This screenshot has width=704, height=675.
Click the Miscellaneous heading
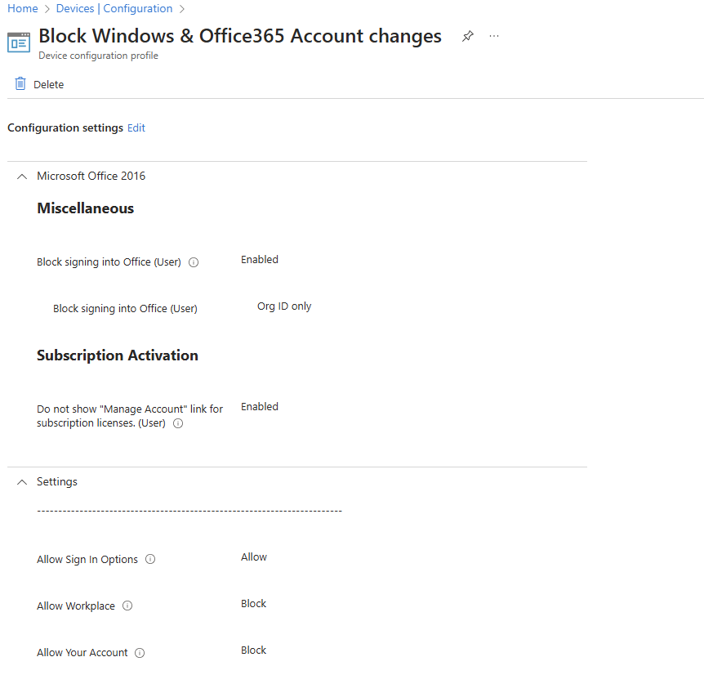pos(85,208)
